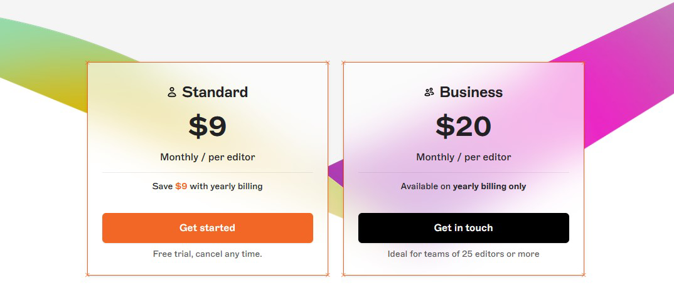Click the group icon beside Business
674x290 pixels.
pos(429,92)
